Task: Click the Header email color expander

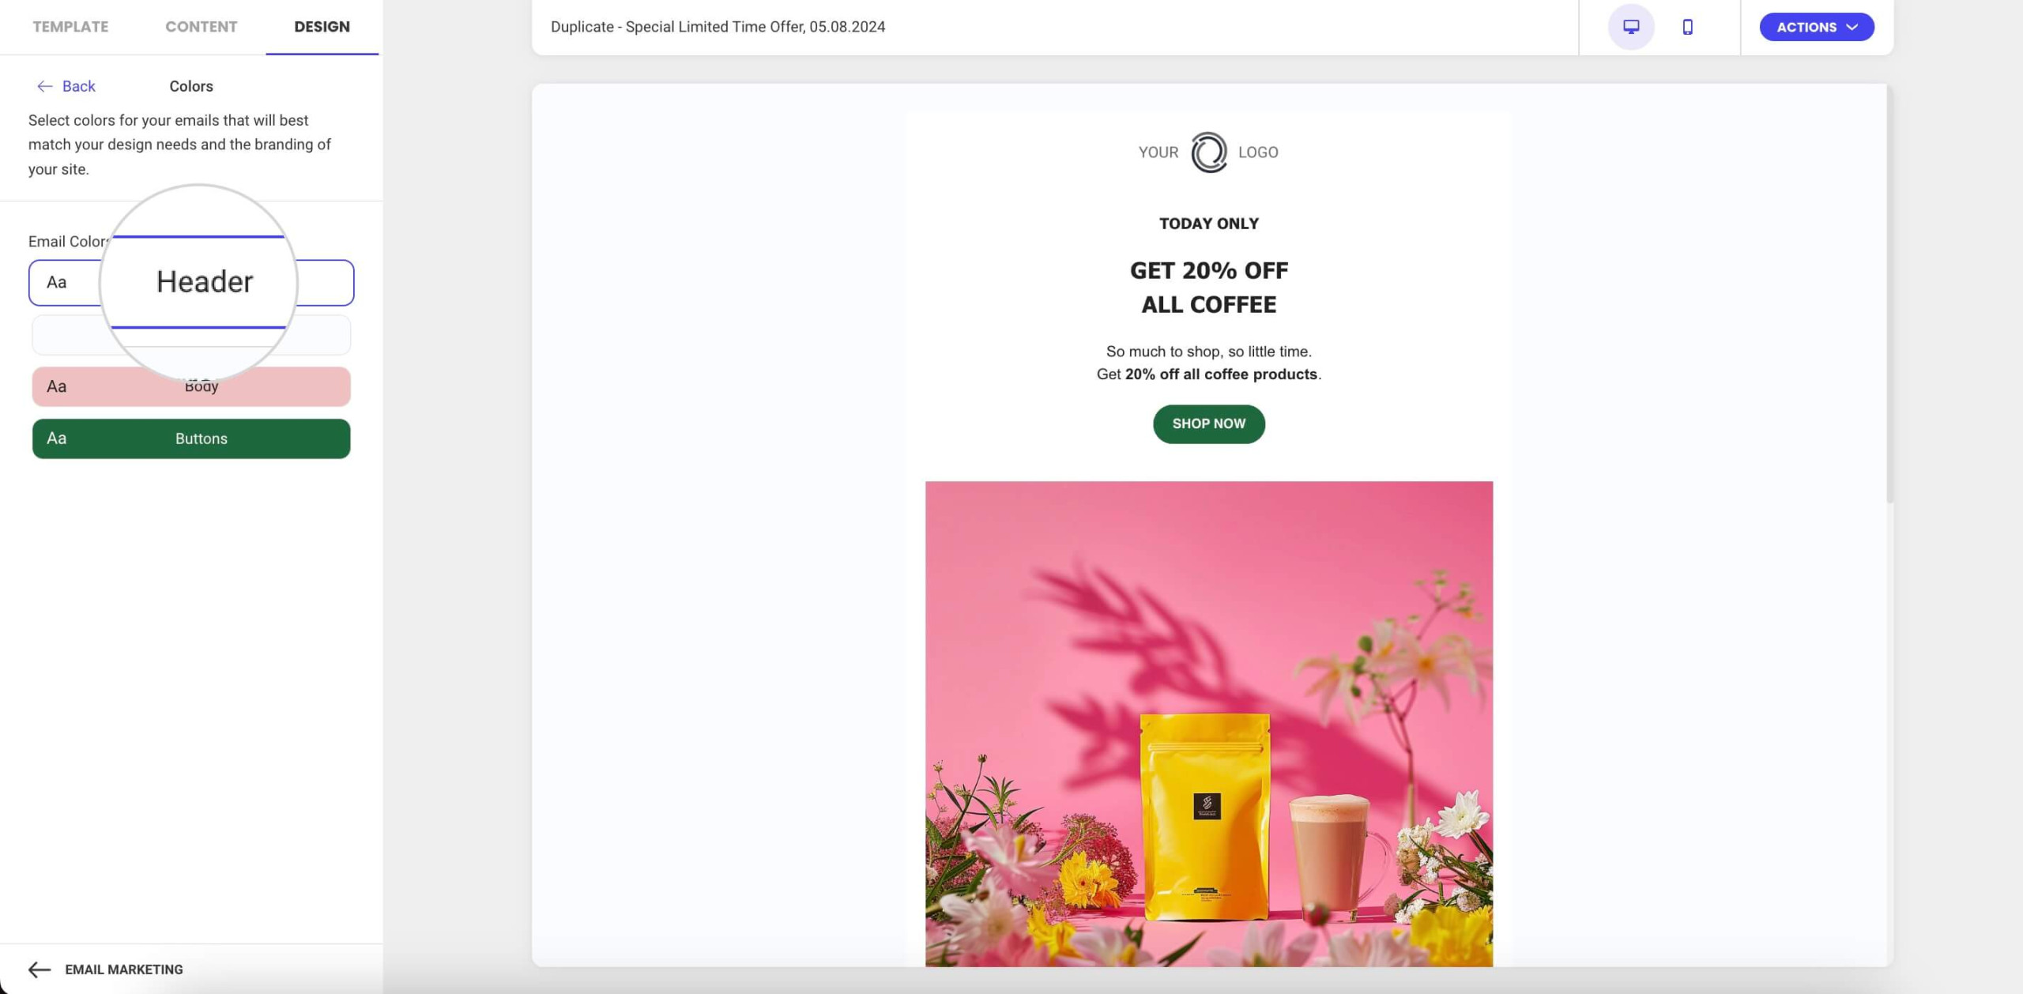Action: coord(191,281)
